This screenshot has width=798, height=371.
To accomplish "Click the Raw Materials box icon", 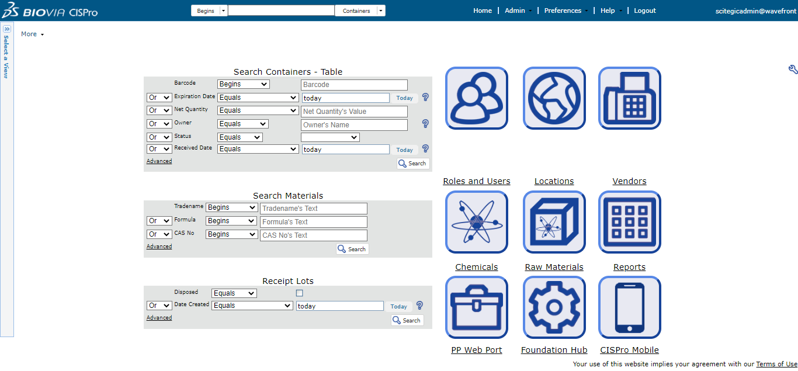I will coord(554,222).
